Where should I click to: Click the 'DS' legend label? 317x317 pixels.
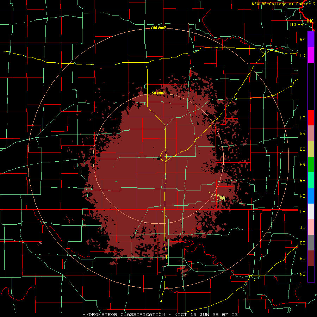(x=302, y=212)
